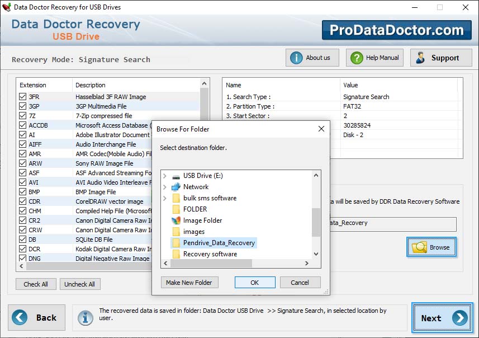The image size is (479, 338).
Task: Click folder tree horizontal scroll right arrow
Action: 307,264
